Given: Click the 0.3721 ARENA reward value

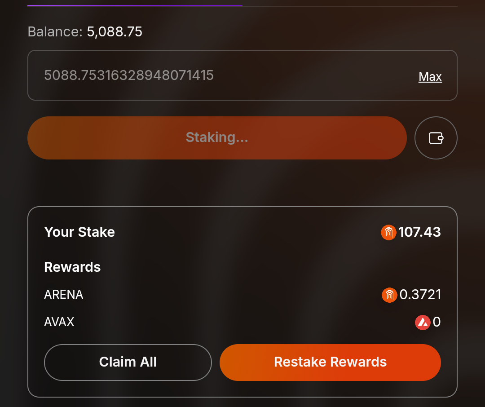Looking at the screenshot, I should pyautogui.click(x=420, y=295).
